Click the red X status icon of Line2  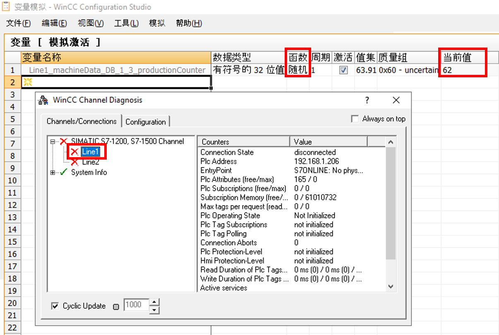pyautogui.click(x=74, y=162)
